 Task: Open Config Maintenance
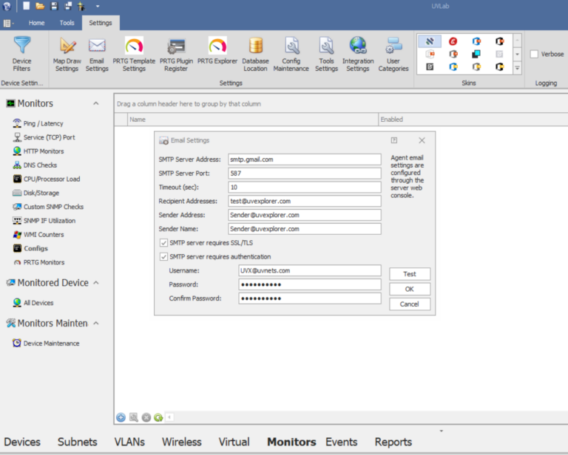291,54
